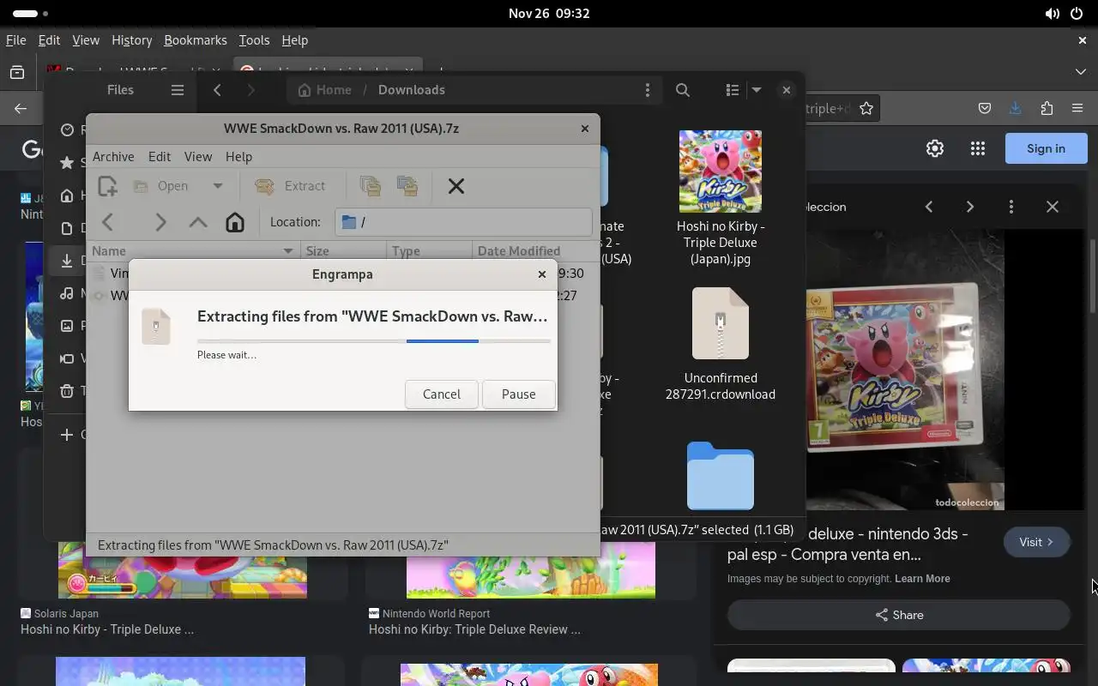1098x686 pixels.
Task: Open Google apps grid
Action: [x=978, y=148]
